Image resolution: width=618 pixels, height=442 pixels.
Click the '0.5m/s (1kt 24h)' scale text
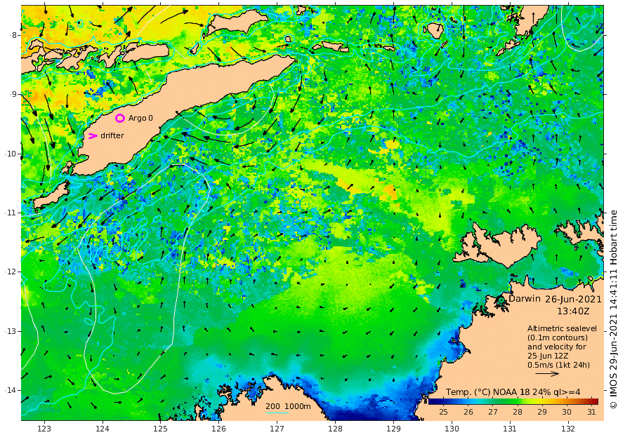(x=558, y=365)
